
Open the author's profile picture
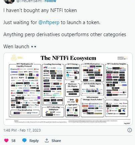coord(10,1)
